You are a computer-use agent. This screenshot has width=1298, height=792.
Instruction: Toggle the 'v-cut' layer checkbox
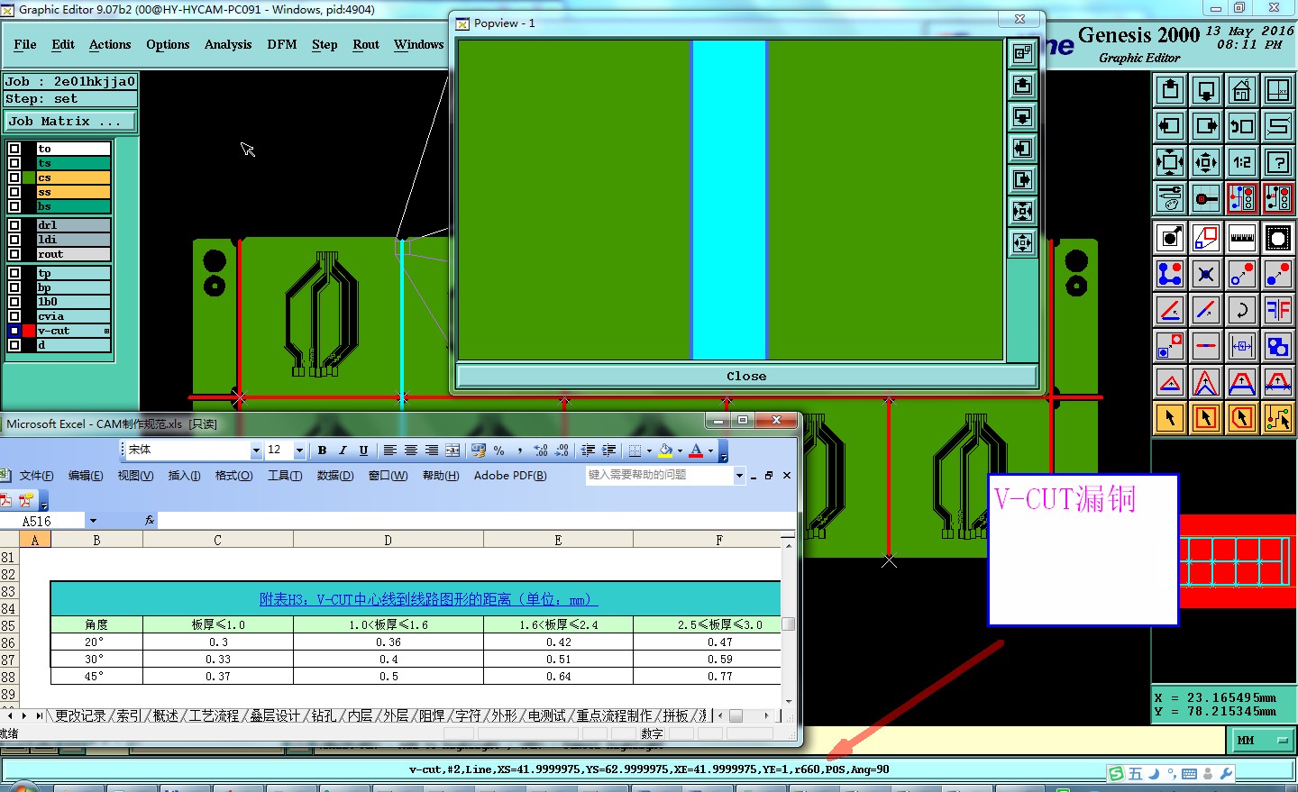pyautogui.click(x=14, y=331)
